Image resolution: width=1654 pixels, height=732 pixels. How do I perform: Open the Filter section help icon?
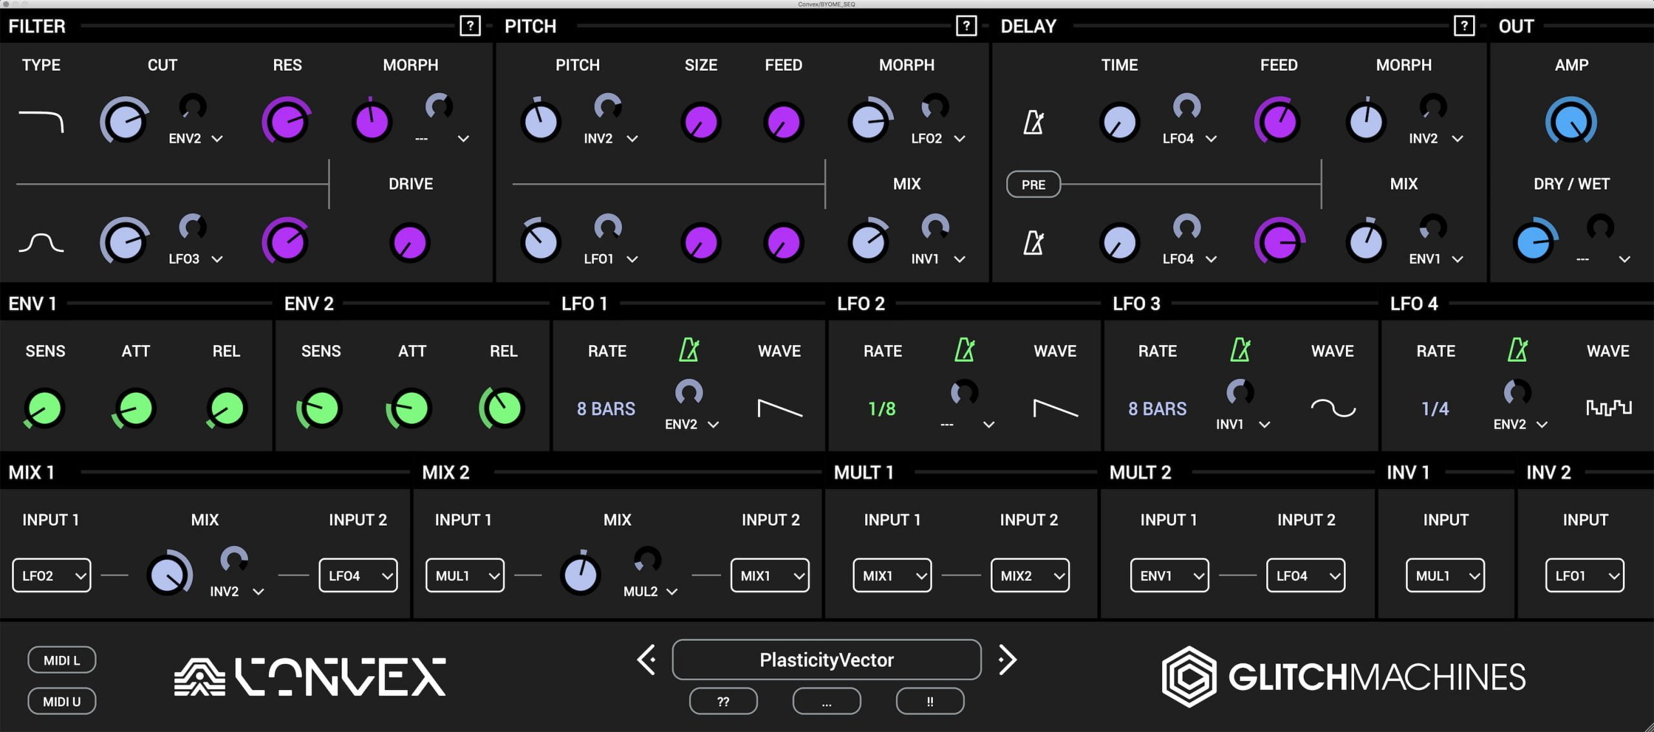click(470, 26)
